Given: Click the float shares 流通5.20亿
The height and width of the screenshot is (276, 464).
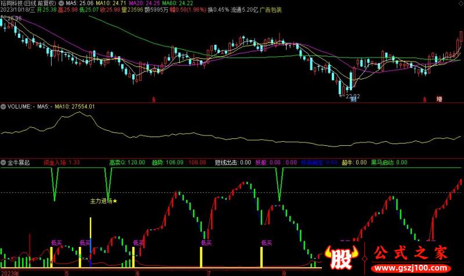Looking at the screenshot, I should [x=244, y=10].
